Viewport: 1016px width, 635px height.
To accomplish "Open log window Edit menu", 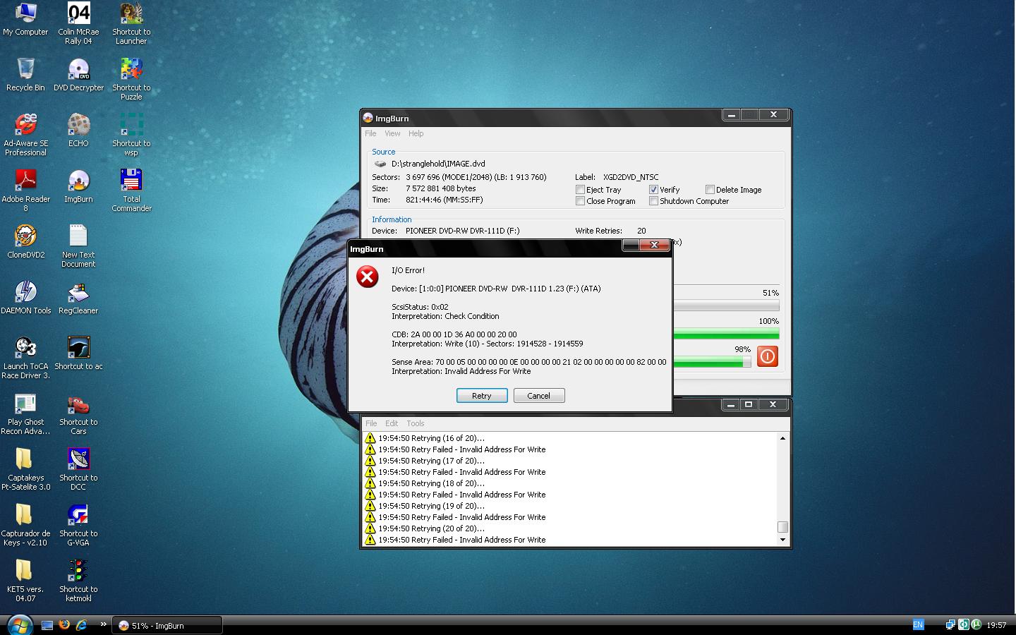I will click(x=392, y=423).
